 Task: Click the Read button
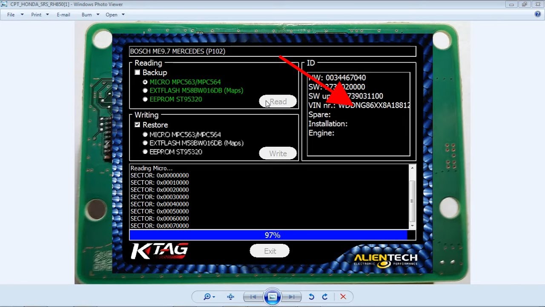[278, 101]
